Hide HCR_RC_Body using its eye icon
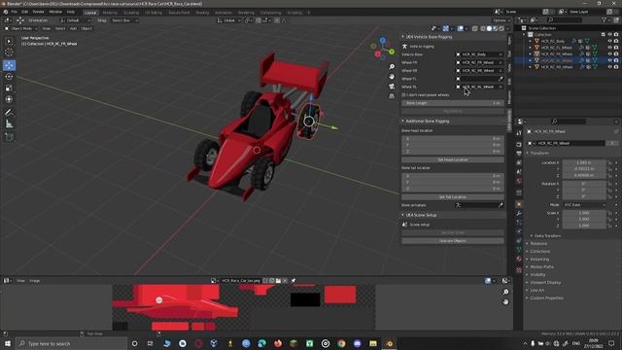This screenshot has height=350, width=622. point(609,41)
